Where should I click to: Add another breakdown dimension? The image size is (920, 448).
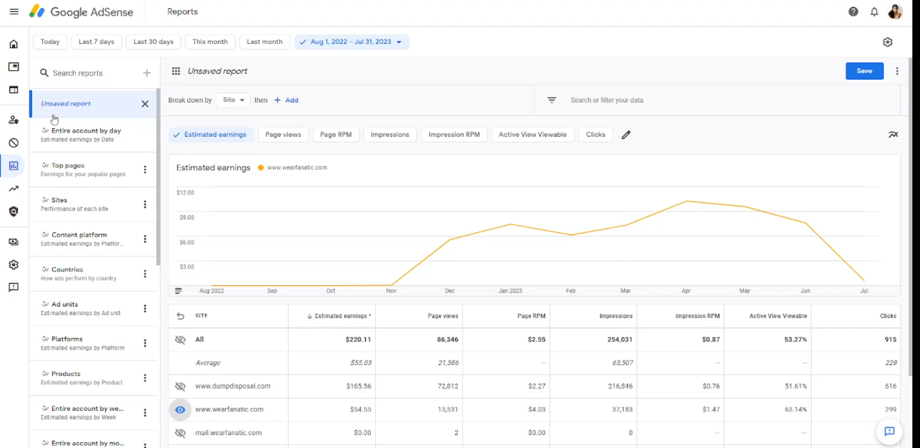[x=286, y=100]
